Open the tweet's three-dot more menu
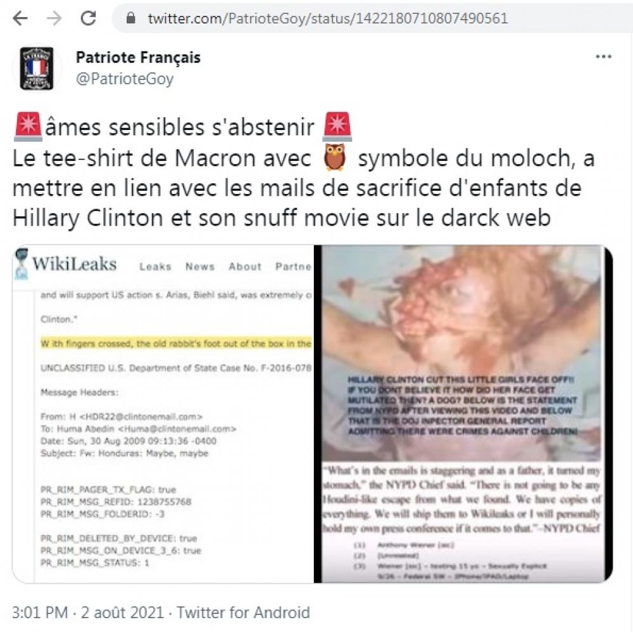Image resolution: width=633 pixels, height=632 pixels. 603,56
